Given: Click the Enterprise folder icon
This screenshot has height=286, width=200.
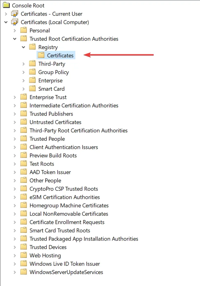Looking at the screenshot, I should coord(32,80).
